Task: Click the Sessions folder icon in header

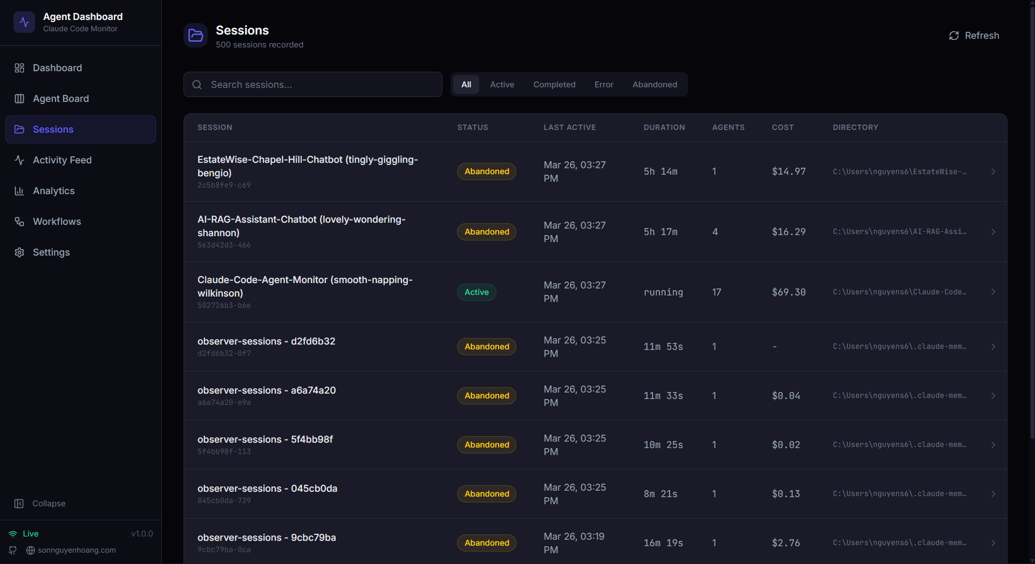Action: coord(195,35)
